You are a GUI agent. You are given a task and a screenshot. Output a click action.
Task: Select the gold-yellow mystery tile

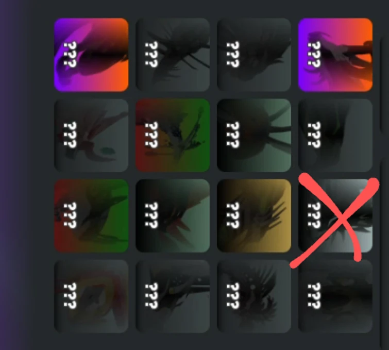254,215
